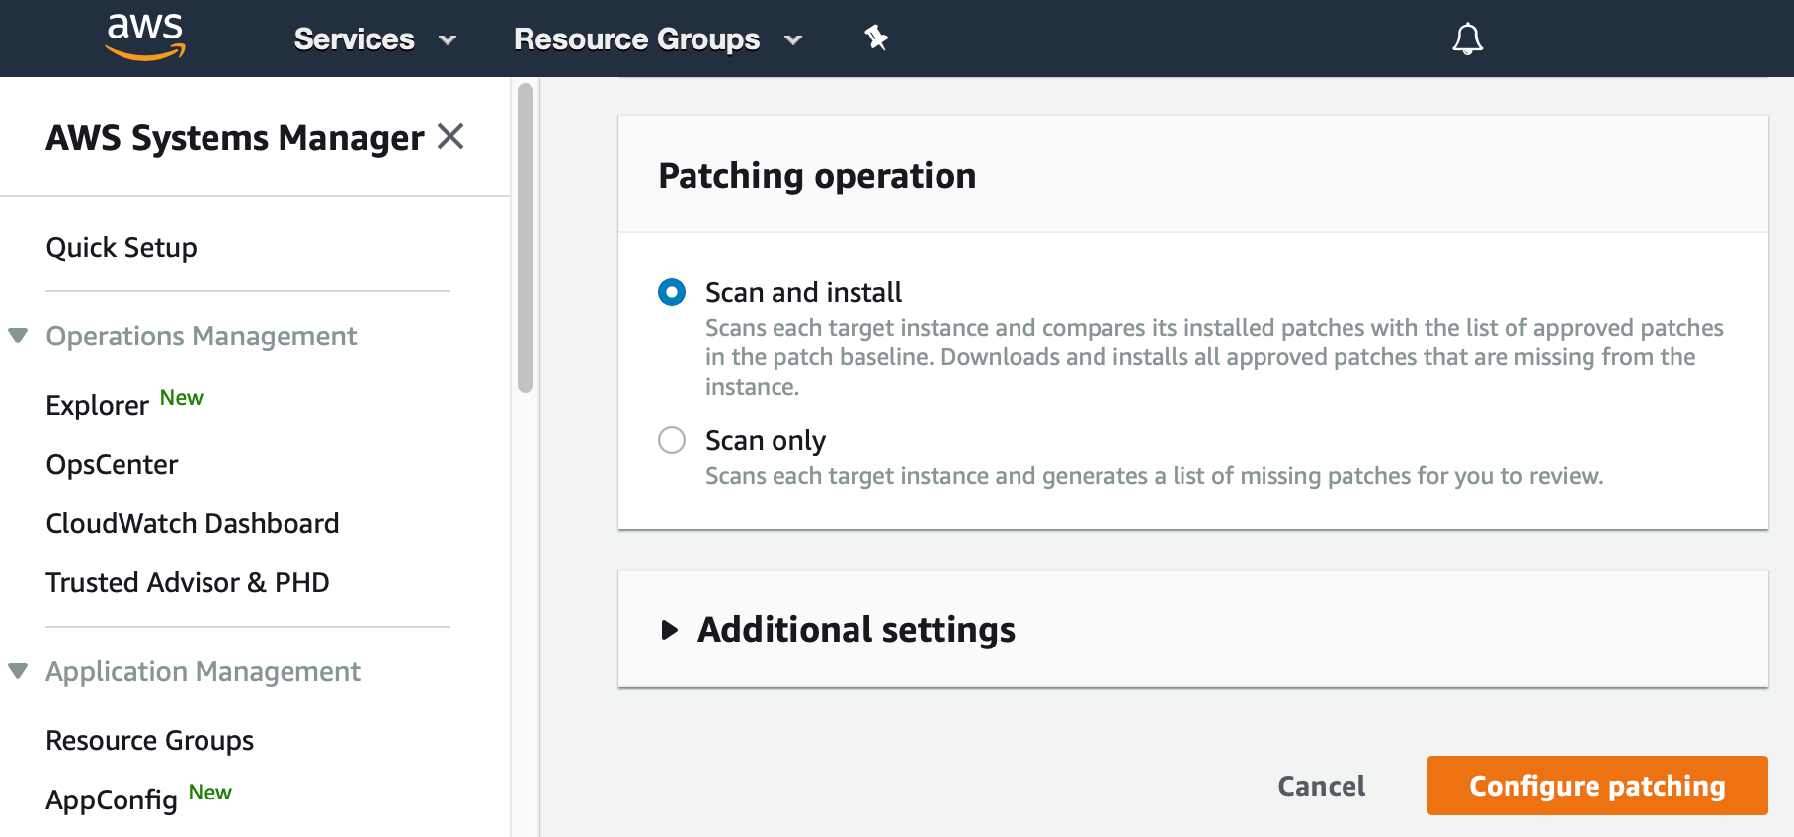
Task: Click Configure patching button
Action: coord(1597,786)
